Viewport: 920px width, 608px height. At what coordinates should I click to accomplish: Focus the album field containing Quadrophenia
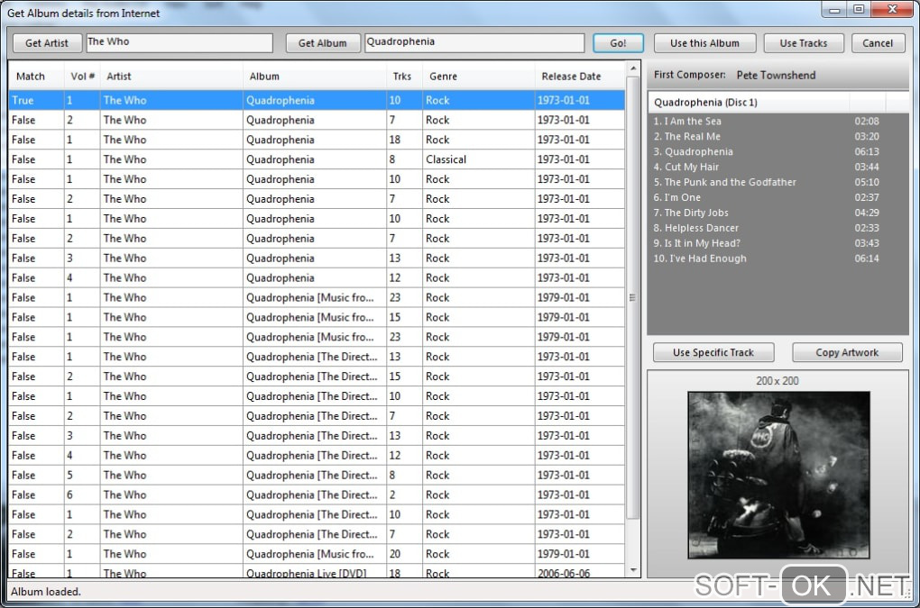click(474, 42)
